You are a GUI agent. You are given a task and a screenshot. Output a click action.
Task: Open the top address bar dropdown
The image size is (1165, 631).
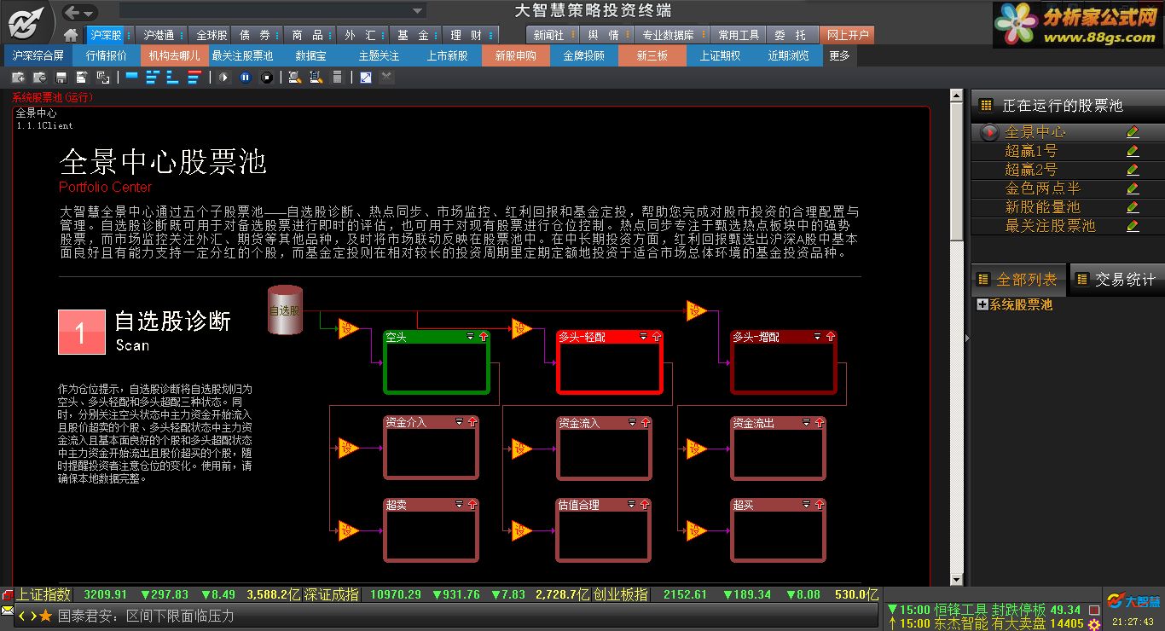pos(417,11)
